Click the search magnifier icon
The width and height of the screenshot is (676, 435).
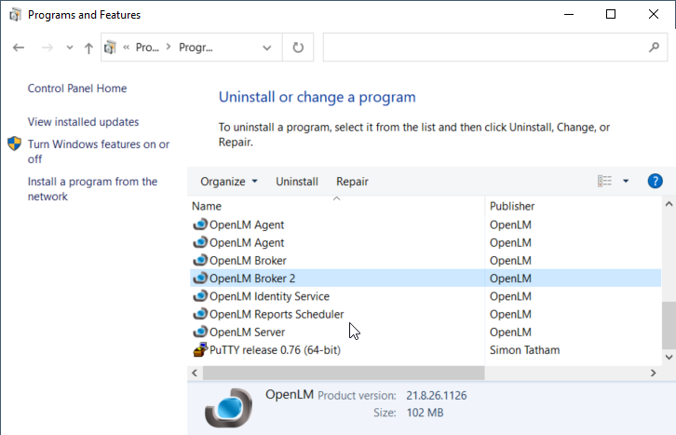tap(653, 47)
